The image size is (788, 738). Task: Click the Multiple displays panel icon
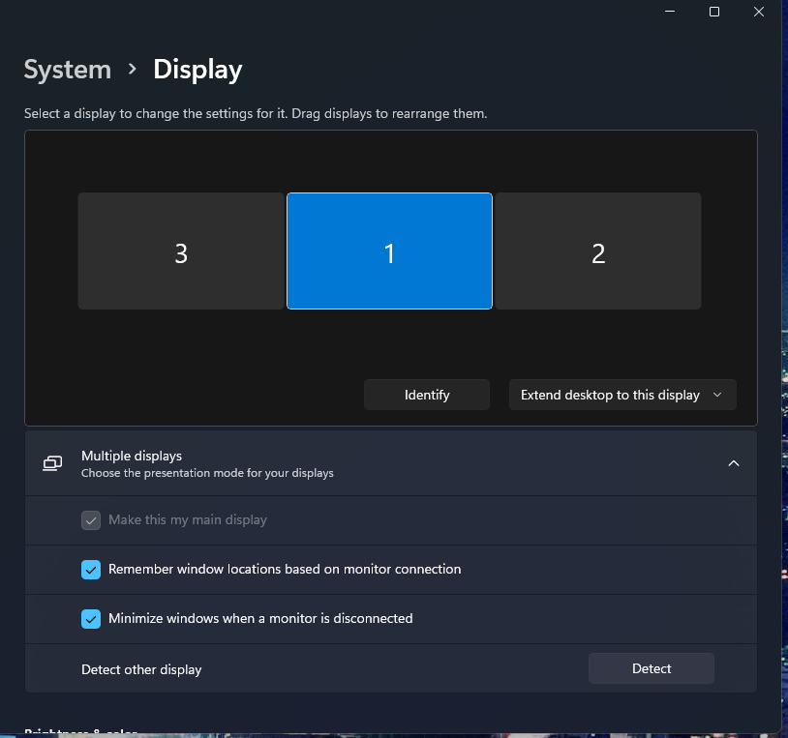tap(51, 463)
